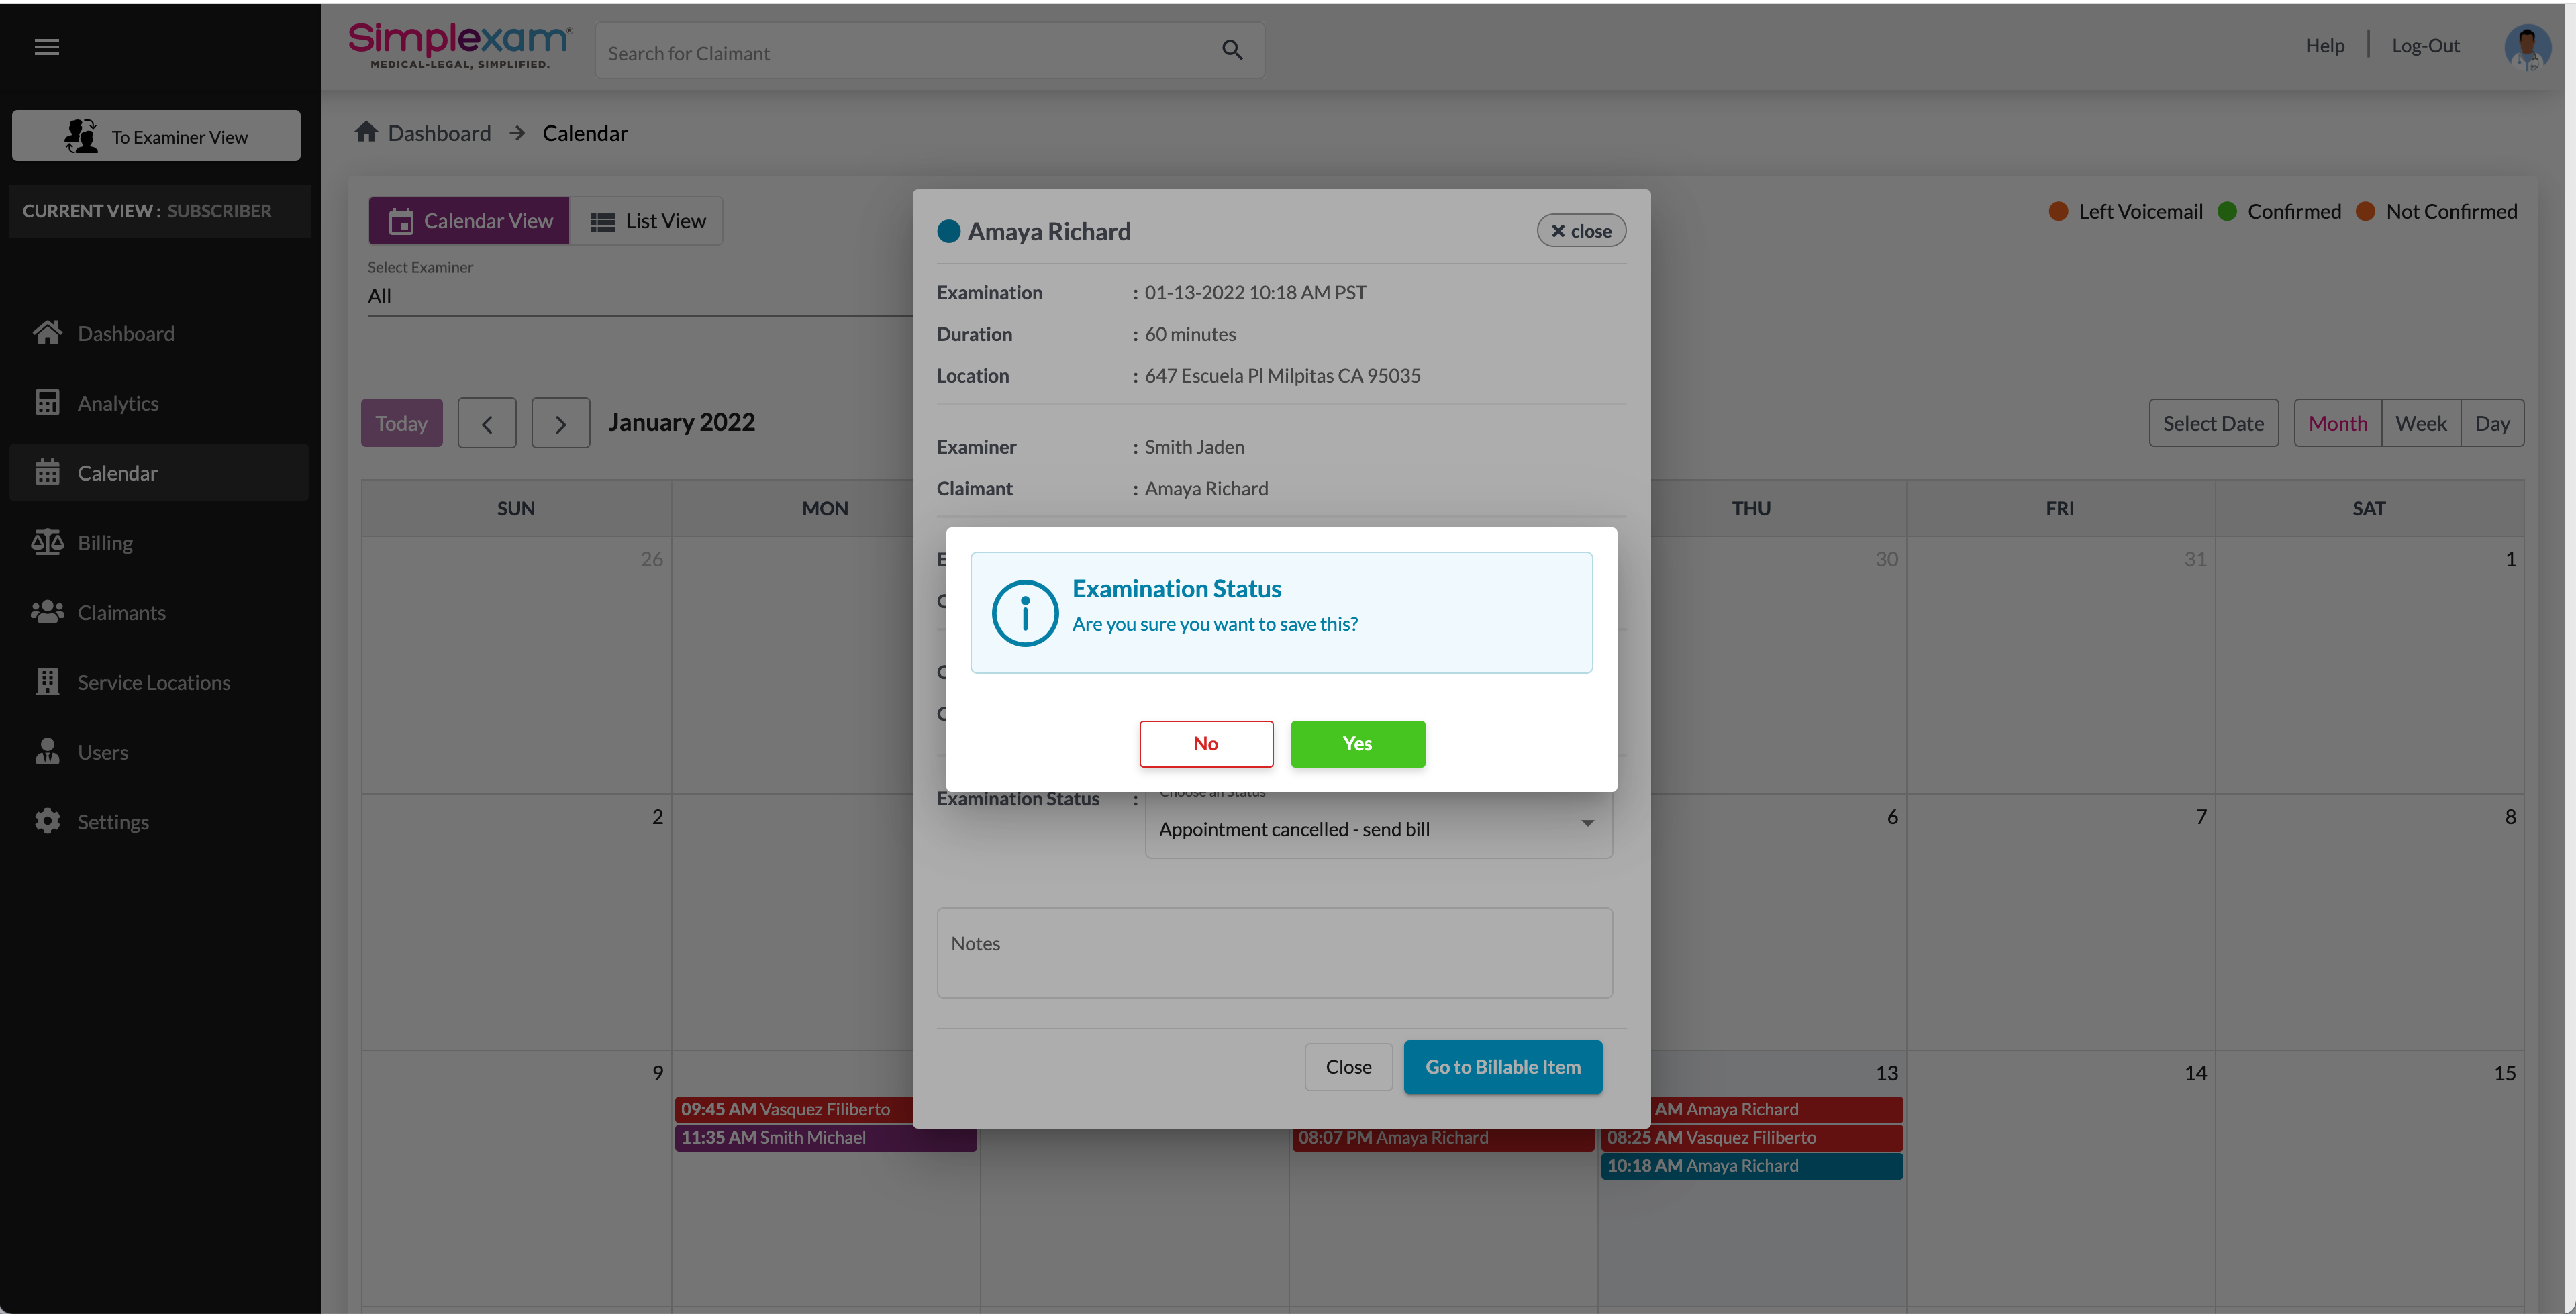Click the hamburger menu icon

[x=46, y=46]
